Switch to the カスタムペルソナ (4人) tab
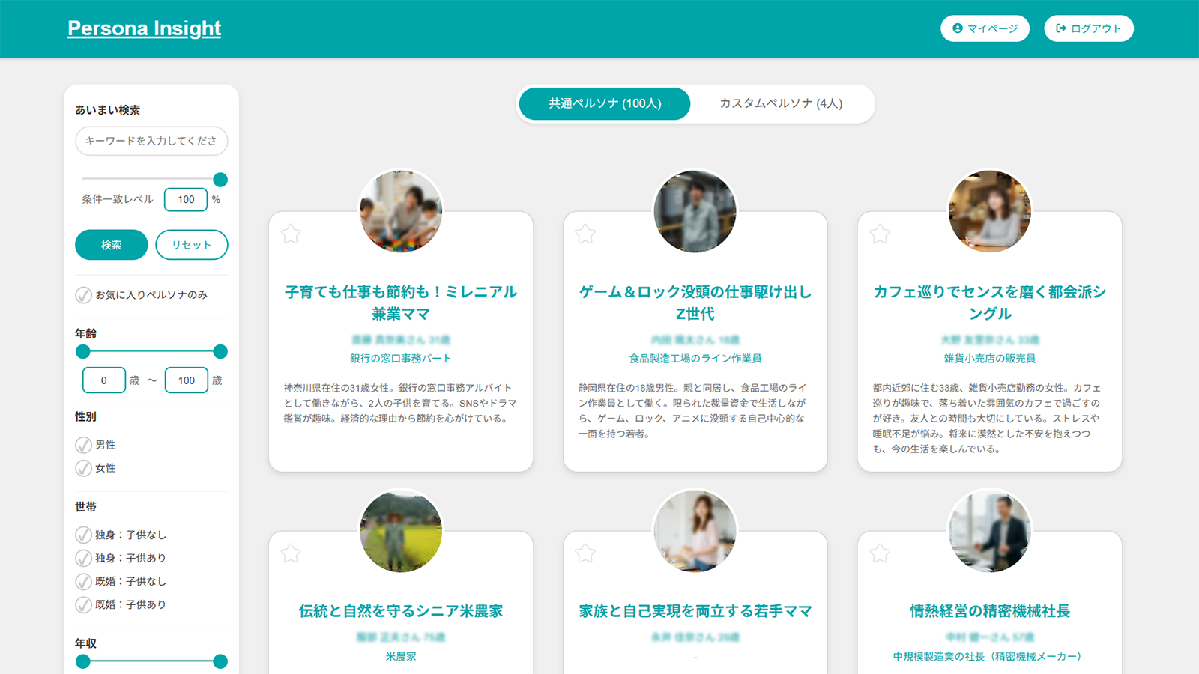Screen dimensions: 1199x674 click(x=782, y=104)
